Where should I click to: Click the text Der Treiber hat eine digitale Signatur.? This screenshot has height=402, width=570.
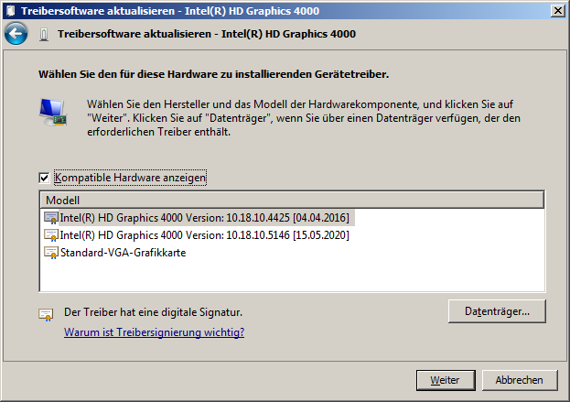click(153, 312)
